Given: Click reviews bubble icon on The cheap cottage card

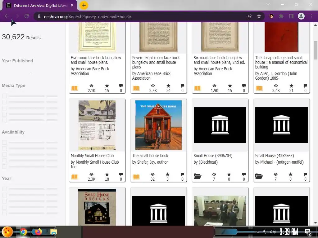Looking at the screenshot, I should (x=305, y=86).
